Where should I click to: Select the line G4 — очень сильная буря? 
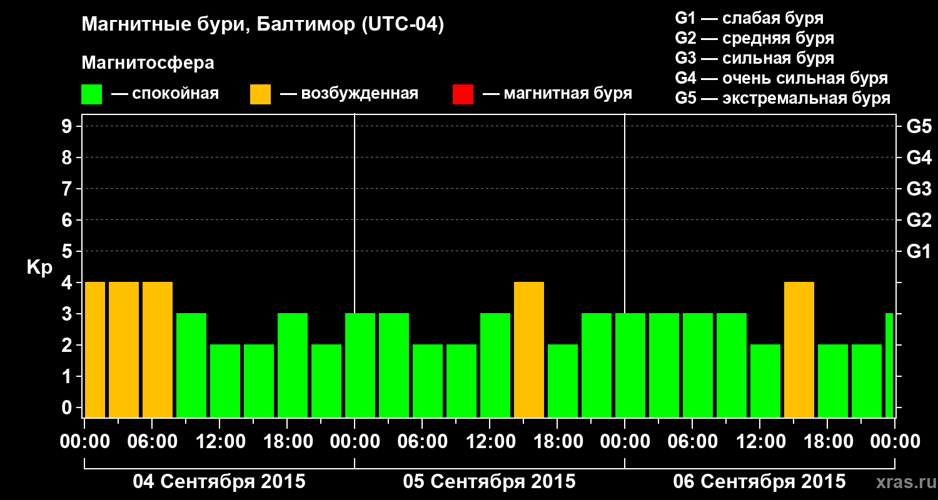click(x=781, y=78)
